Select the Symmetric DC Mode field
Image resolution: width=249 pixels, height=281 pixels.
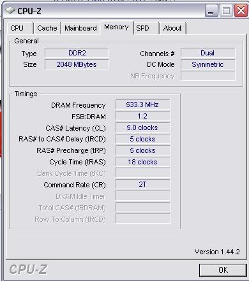208,64
